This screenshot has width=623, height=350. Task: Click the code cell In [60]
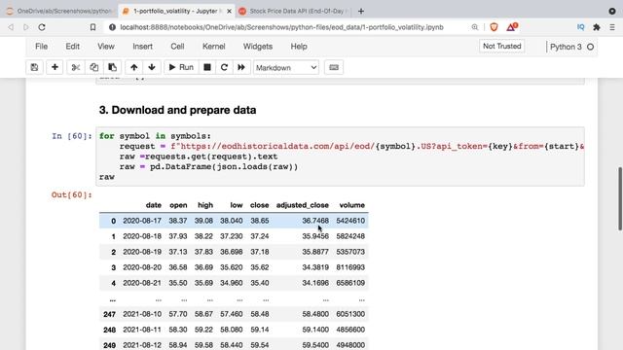[x=340, y=157]
